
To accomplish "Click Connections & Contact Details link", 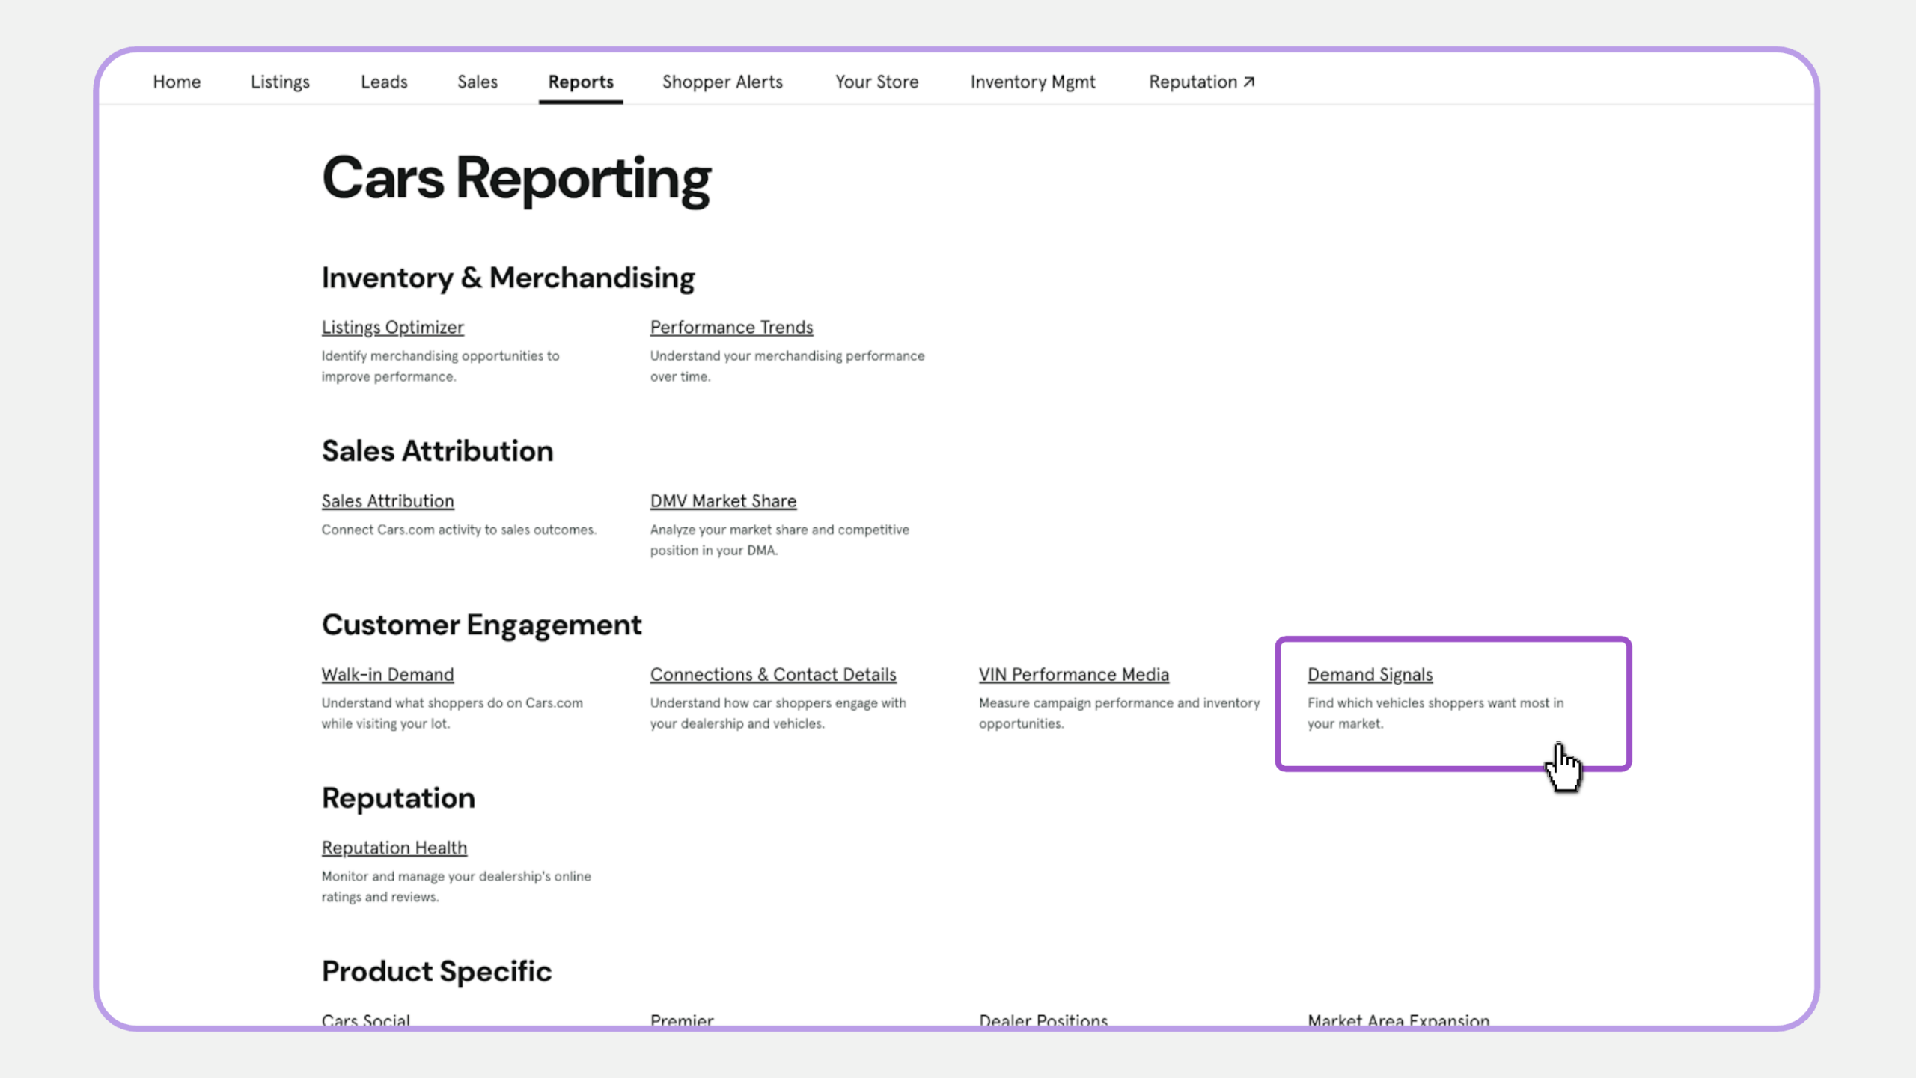I will tap(773, 674).
